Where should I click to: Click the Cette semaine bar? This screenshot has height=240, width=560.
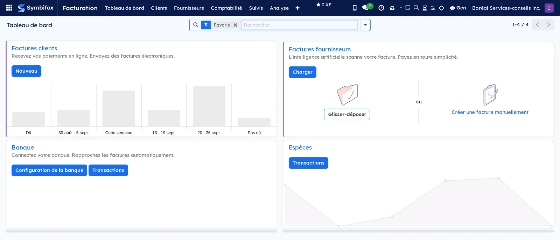click(119, 108)
